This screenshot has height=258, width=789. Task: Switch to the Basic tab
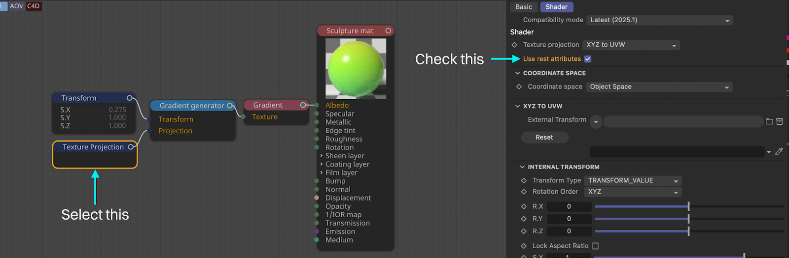tap(523, 7)
